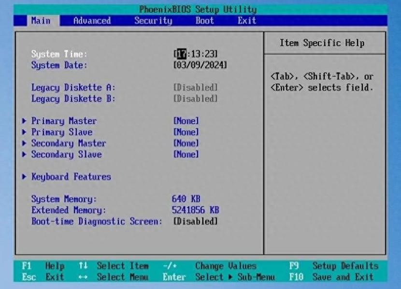Click the 5241856 KB value
Viewport: 401px width, 289px height.
(x=195, y=210)
